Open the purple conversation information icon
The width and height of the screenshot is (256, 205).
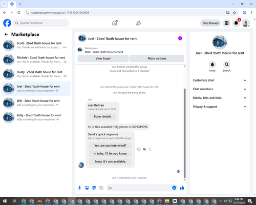click(180, 38)
